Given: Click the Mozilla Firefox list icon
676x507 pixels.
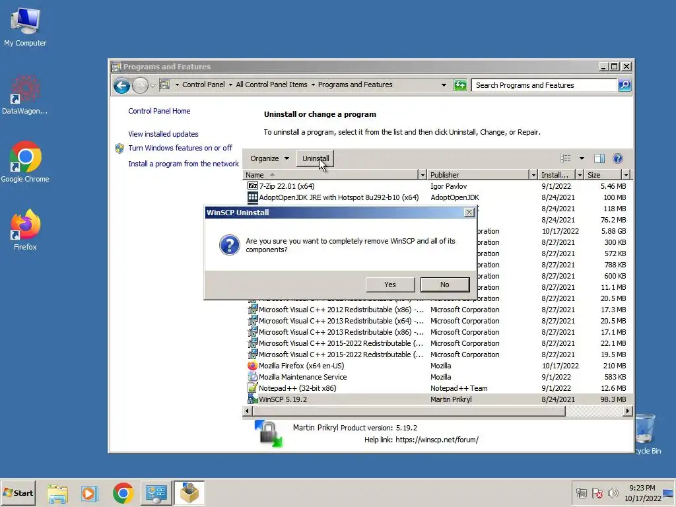Looking at the screenshot, I should coord(253,366).
